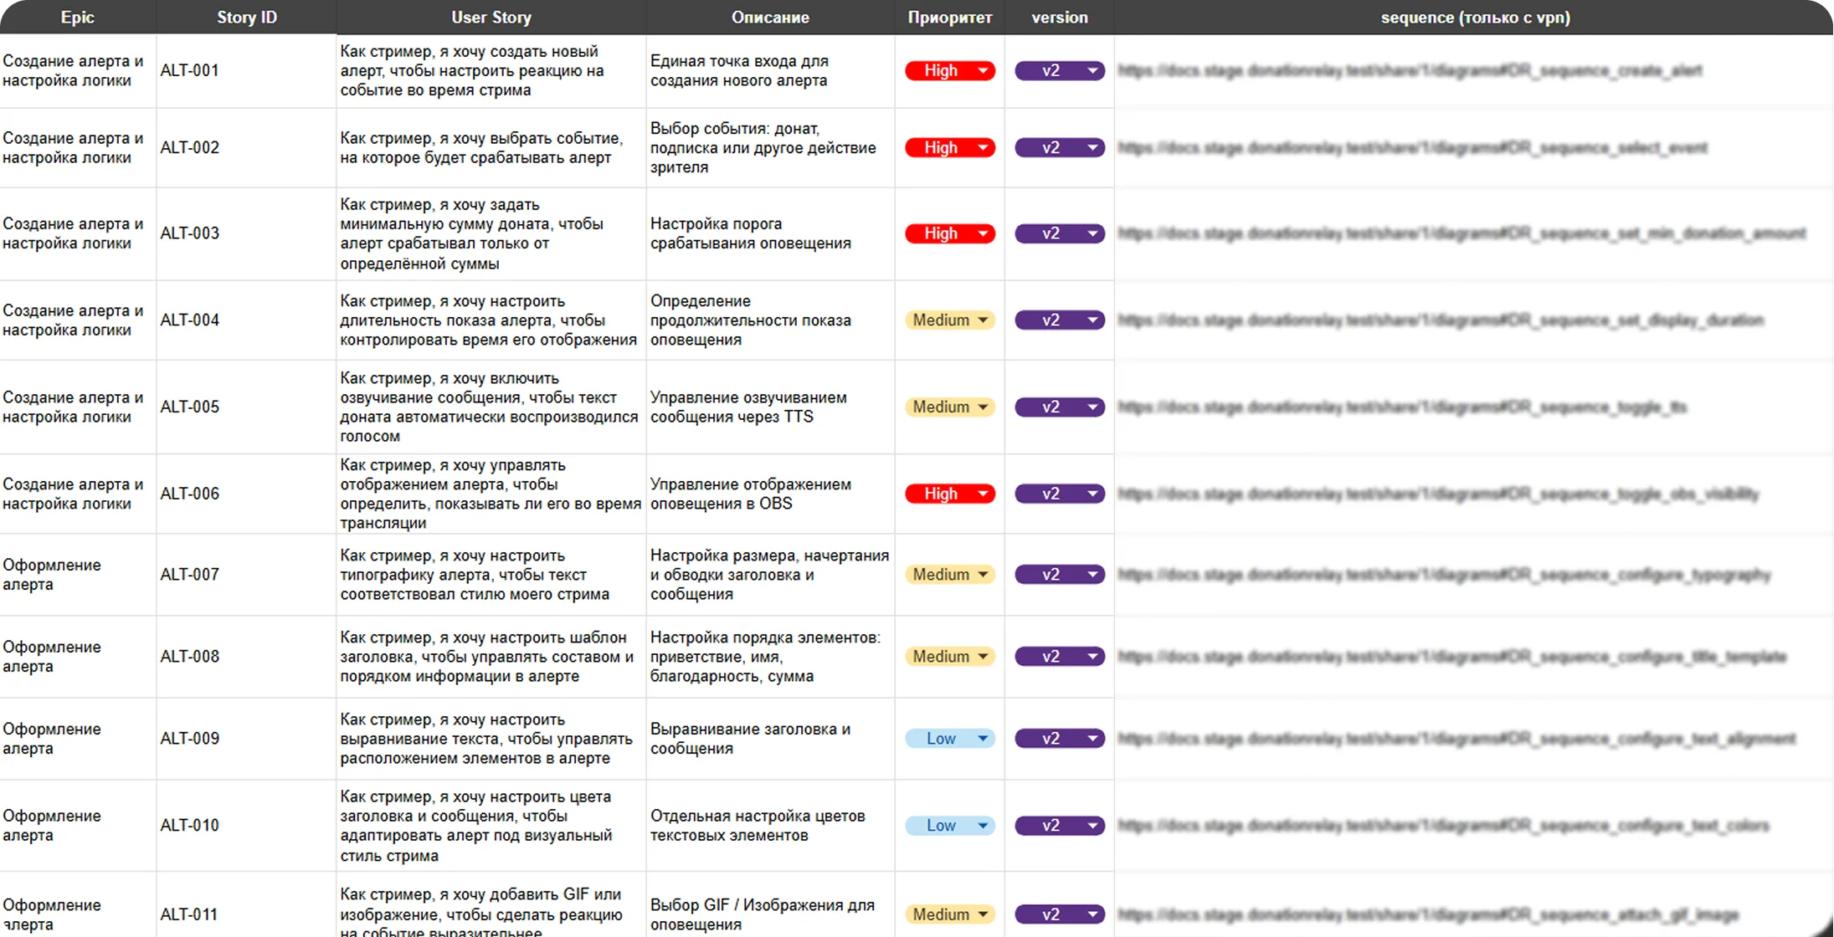
Task: Select the cell 'Управление озвучиванием сообщения через TTS'
Action: point(770,407)
